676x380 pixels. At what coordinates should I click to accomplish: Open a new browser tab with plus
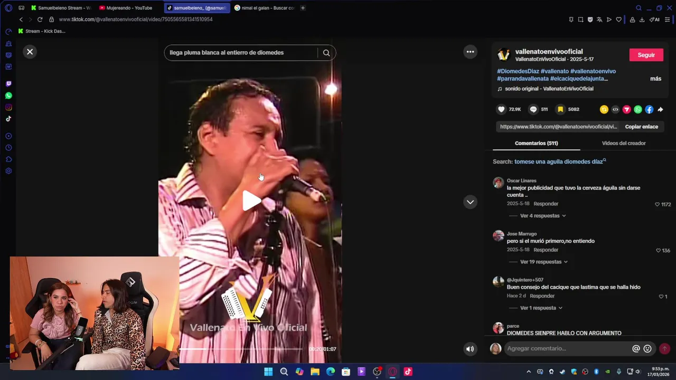pos(303,8)
